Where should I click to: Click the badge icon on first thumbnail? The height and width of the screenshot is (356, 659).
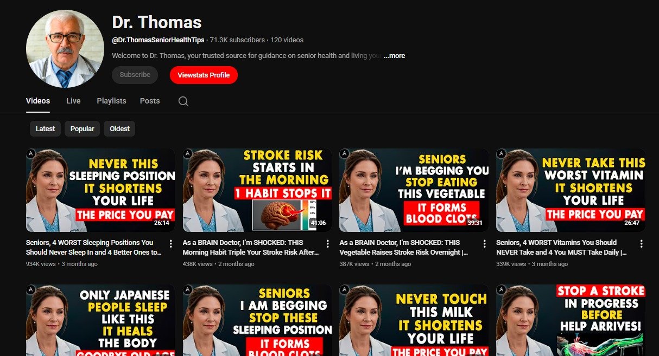pos(31,154)
